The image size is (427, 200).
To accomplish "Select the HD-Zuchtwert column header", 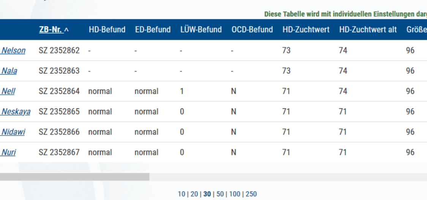I will point(306,30).
